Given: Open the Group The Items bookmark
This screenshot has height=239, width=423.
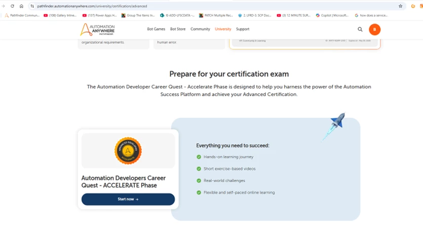Looking at the screenshot, I should click(138, 15).
